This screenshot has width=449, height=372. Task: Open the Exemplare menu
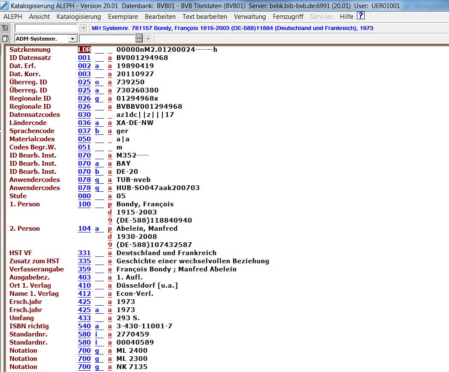123,17
